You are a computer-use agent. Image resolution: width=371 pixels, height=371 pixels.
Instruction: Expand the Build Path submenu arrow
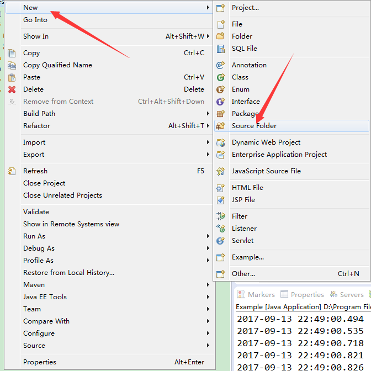coord(208,114)
